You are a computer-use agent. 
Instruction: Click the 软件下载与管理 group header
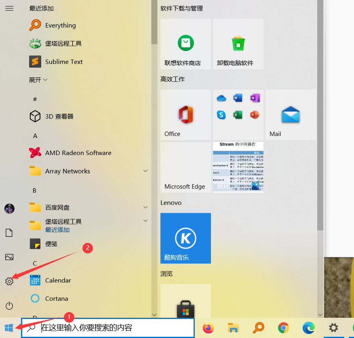click(x=181, y=9)
